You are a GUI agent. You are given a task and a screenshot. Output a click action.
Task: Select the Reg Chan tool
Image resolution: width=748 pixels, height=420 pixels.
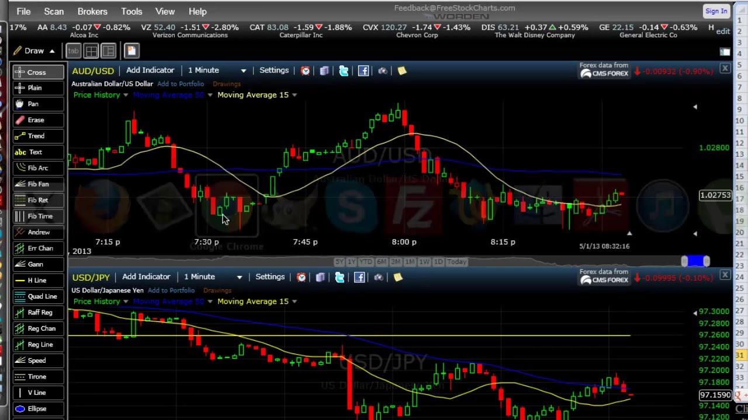point(39,328)
